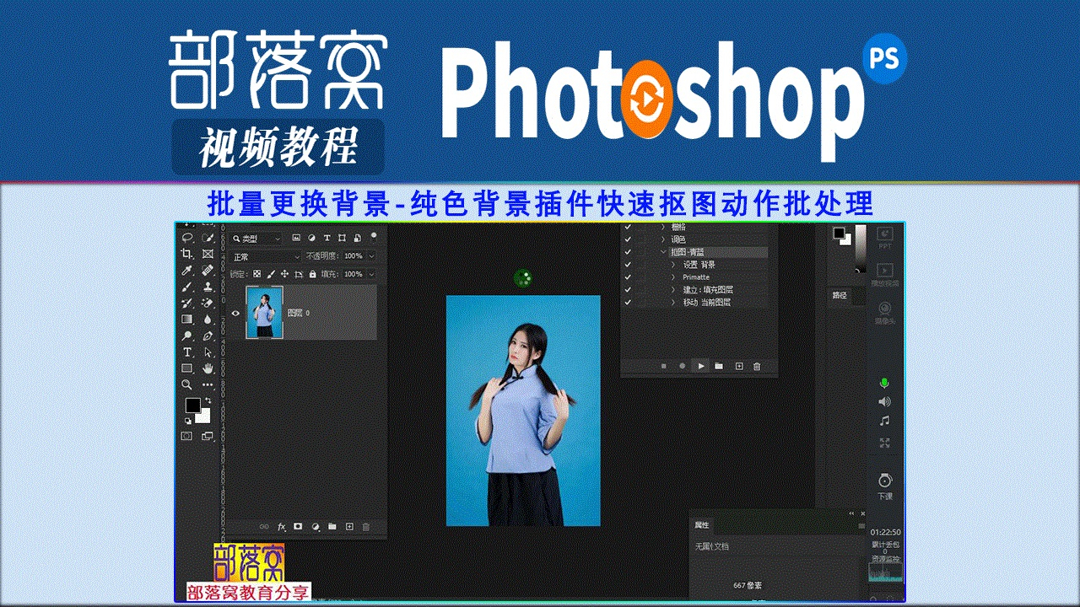Select the Crop tool
1080x607 pixels.
coord(187,254)
